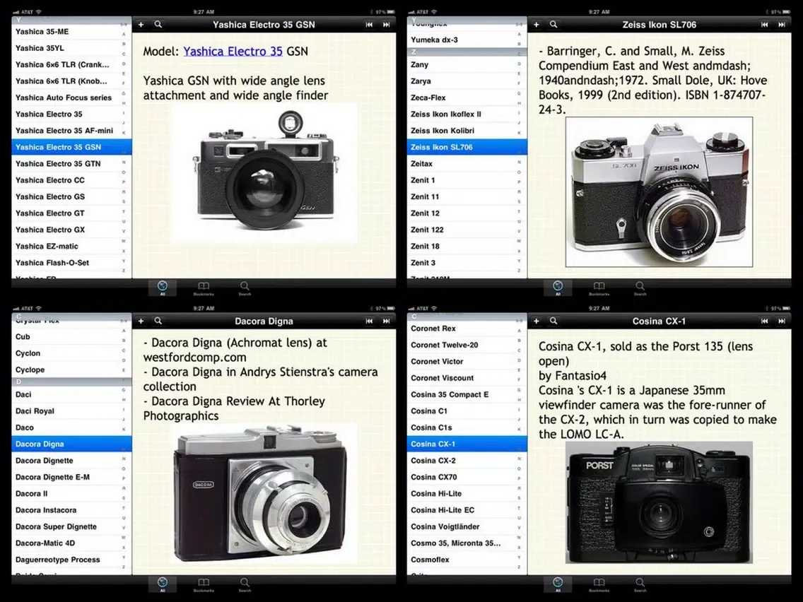Tap the Porst-branded Cosina CX-1 photo

[659, 502]
